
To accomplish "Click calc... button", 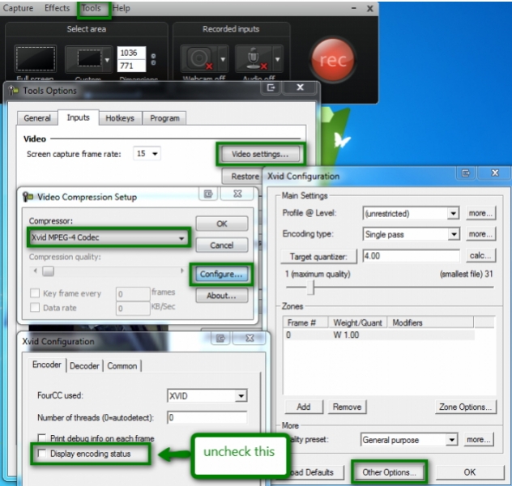I will (x=480, y=256).
